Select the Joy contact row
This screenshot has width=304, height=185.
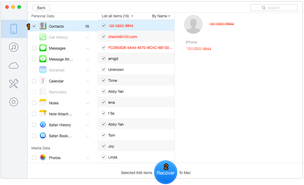click(136, 146)
